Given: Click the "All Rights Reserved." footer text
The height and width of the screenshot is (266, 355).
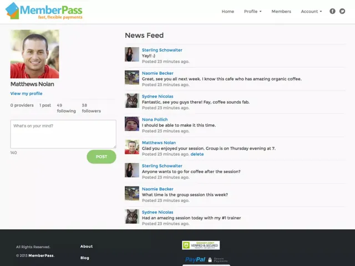Looking at the screenshot, I should [x=33, y=247].
